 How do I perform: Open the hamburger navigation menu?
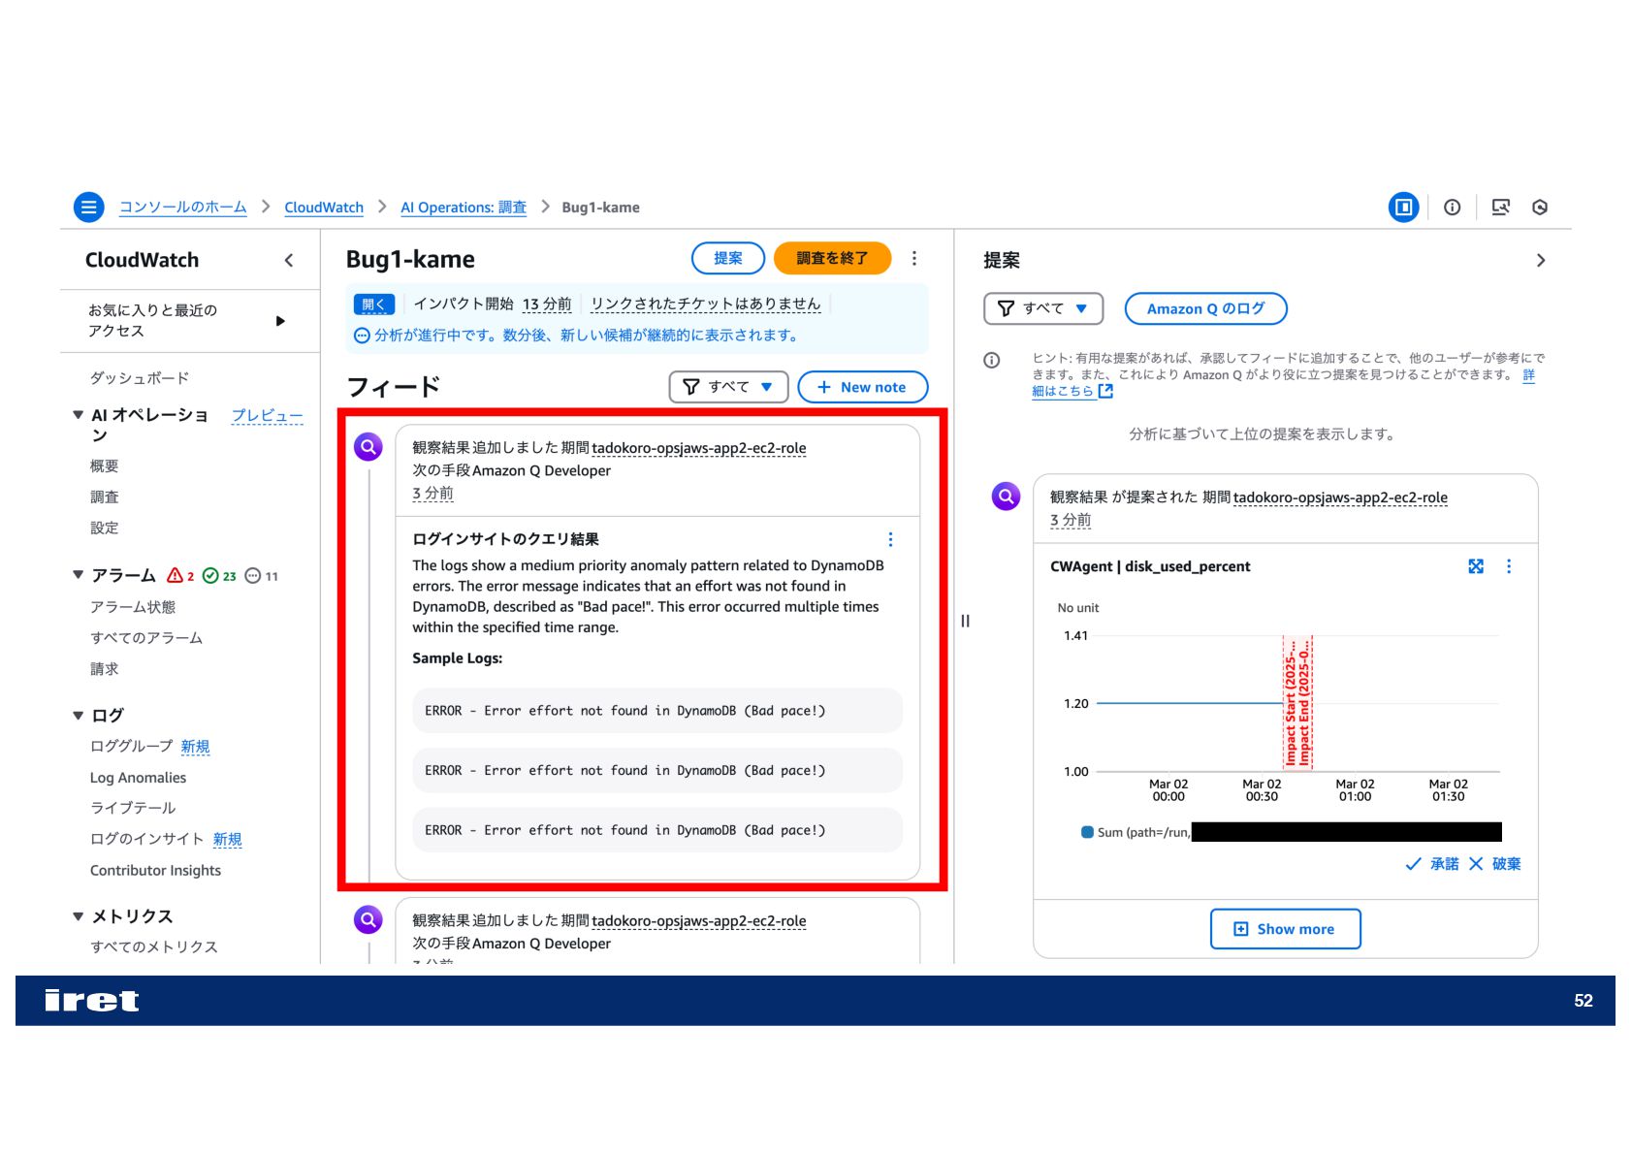(x=88, y=207)
